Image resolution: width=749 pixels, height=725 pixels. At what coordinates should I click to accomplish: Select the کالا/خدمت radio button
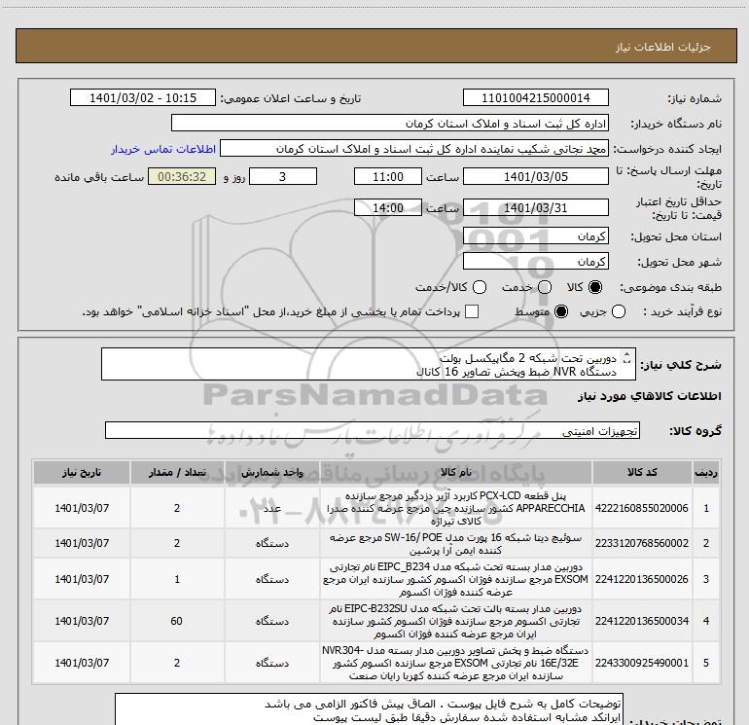click(x=480, y=287)
